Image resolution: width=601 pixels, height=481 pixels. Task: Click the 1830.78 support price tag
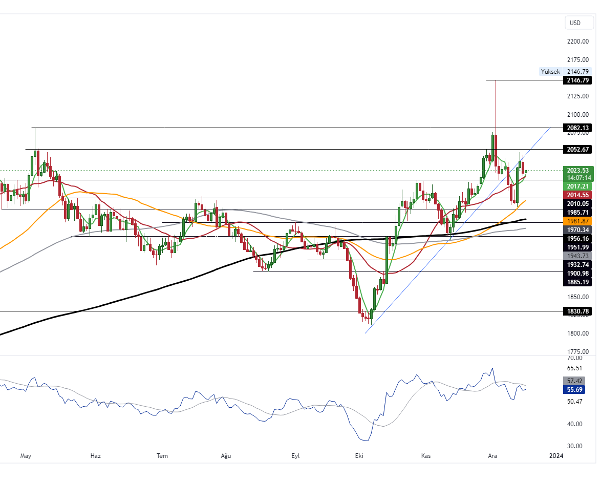tap(577, 311)
